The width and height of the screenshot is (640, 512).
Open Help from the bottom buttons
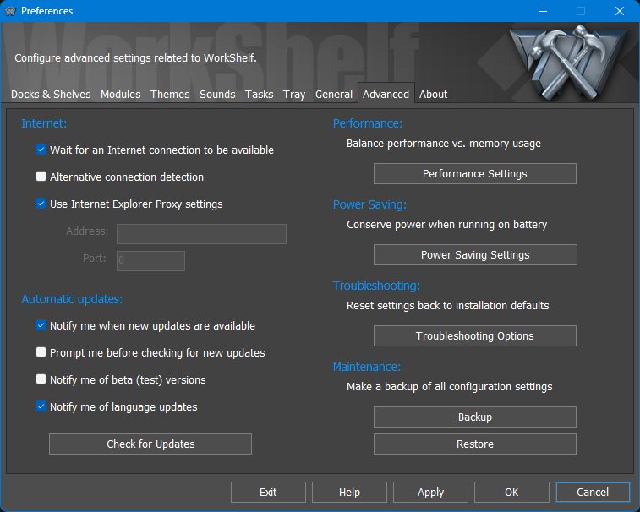[x=349, y=493]
